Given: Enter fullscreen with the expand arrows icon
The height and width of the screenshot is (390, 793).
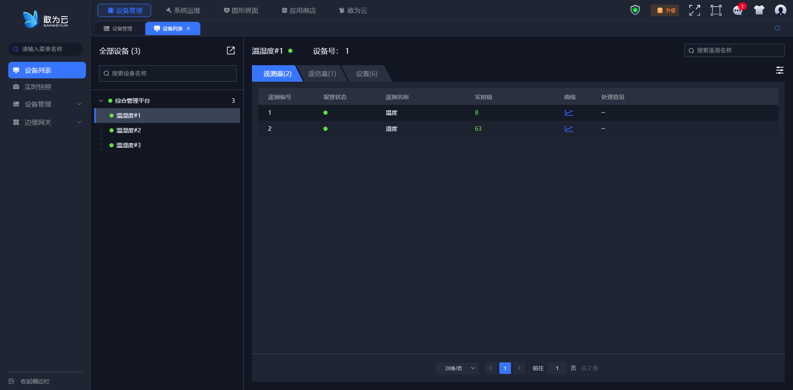Looking at the screenshot, I should pos(694,10).
